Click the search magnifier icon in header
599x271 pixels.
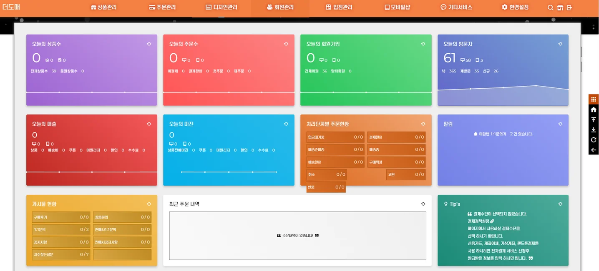(x=551, y=7)
